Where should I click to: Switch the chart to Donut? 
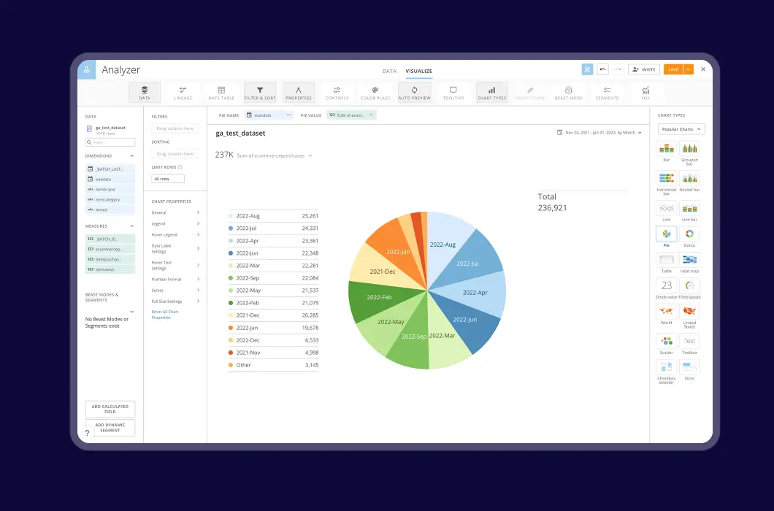(689, 235)
